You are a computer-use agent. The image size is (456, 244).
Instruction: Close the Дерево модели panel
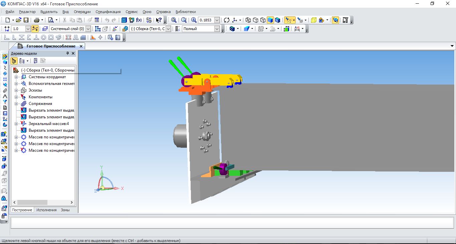coord(73,53)
